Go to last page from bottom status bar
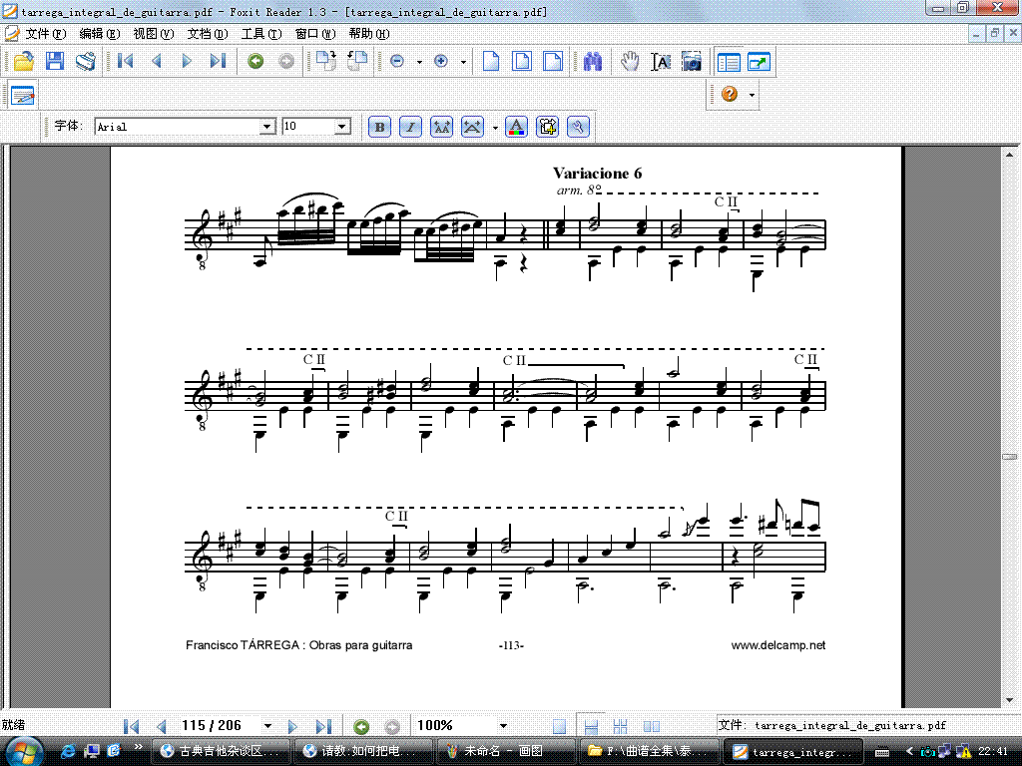The width and height of the screenshot is (1022, 766). pos(323,726)
